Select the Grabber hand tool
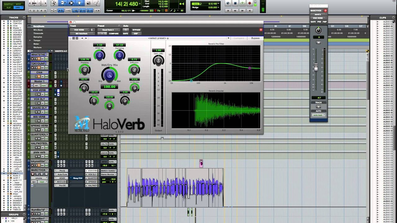Viewport: 397px width, 223px height. [x=80, y=3]
